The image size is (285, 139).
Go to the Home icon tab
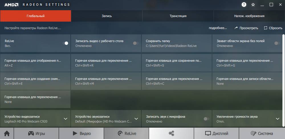tap(7, 134)
